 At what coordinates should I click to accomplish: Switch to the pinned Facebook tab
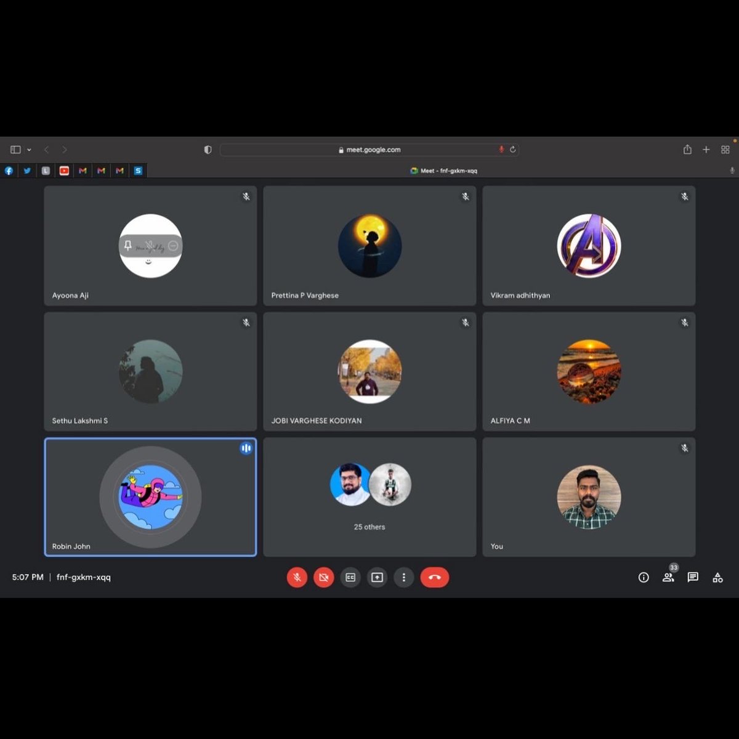point(9,171)
